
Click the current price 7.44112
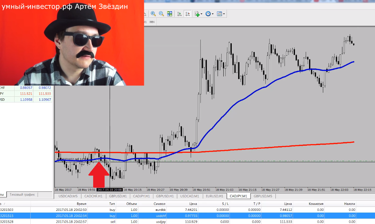click(x=286, y=210)
